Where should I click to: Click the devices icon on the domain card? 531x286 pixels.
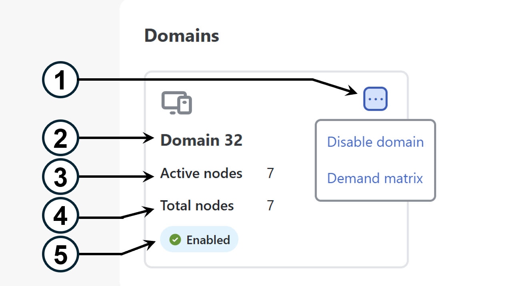tap(176, 103)
